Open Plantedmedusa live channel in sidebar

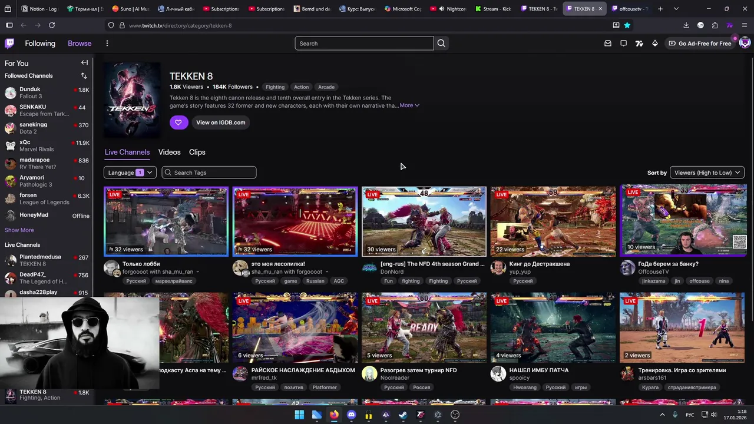point(47,260)
